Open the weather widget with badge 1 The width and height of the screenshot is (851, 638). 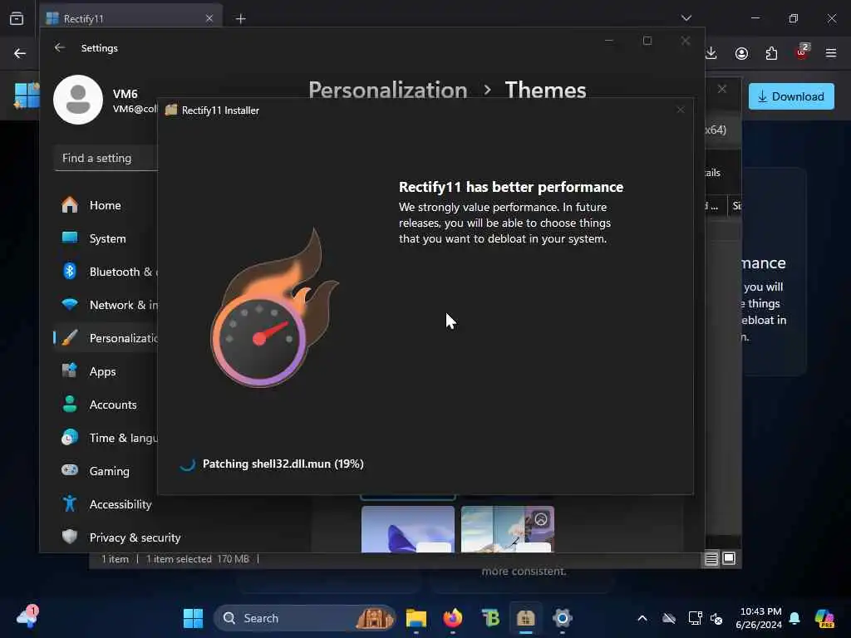coord(27,617)
